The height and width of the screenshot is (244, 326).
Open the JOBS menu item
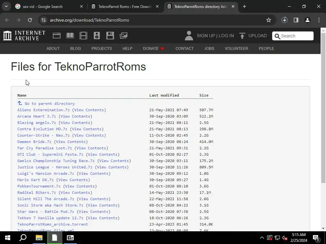click(x=209, y=49)
